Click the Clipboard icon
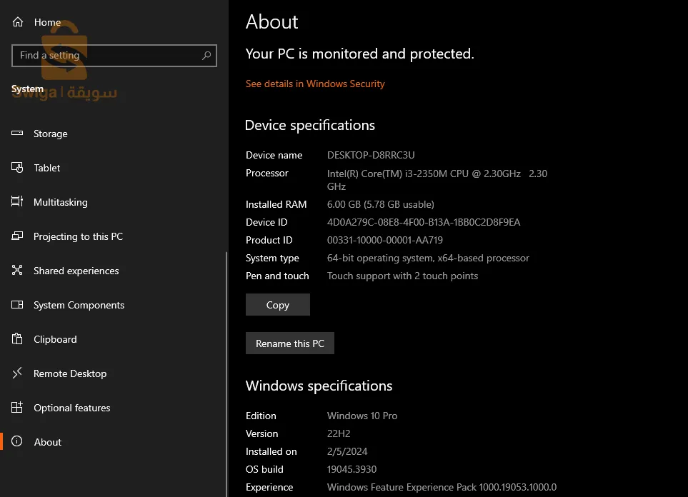Screen dimensions: 688x497 tap(18, 339)
